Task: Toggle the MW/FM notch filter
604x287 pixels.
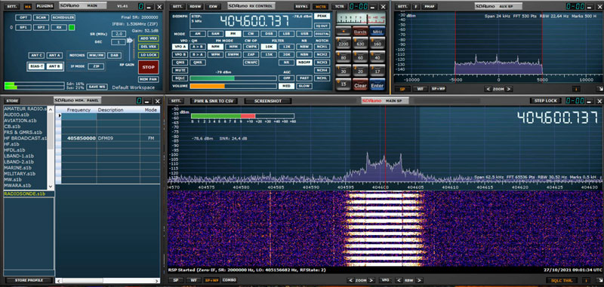Action: pyautogui.click(x=96, y=55)
